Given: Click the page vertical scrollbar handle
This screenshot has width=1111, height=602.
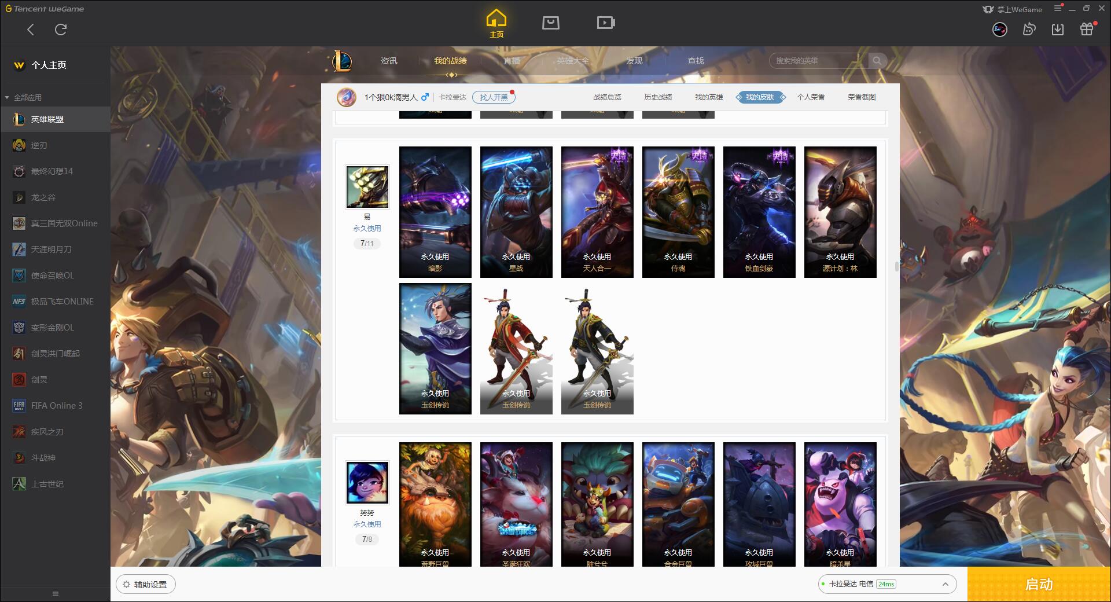Looking at the screenshot, I should (x=896, y=266).
